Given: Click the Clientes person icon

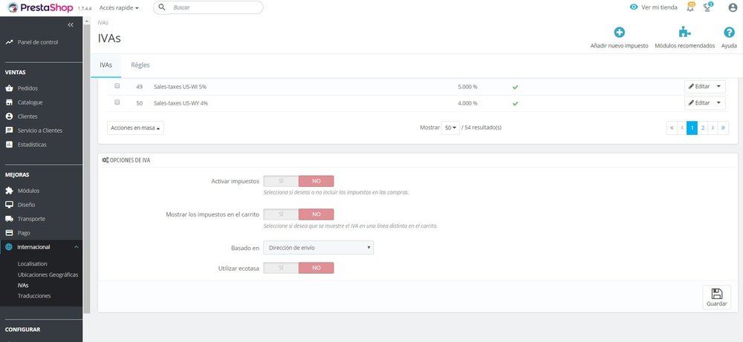Looking at the screenshot, I should click(x=9, y=116).
